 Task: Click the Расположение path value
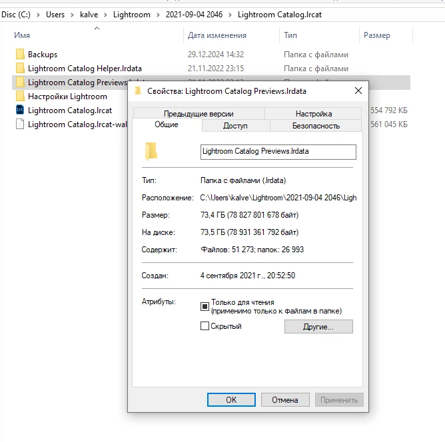point(278,198)
